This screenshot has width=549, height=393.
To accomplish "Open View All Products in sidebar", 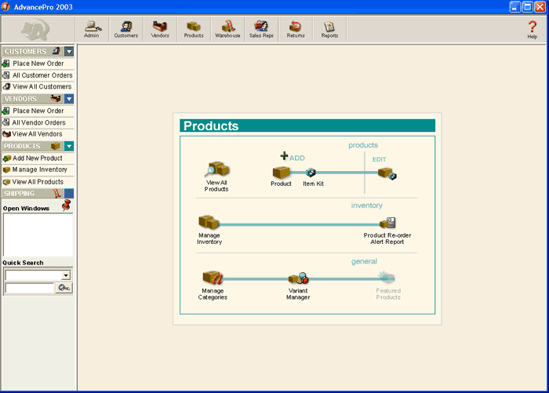I will [x=38, y=182].
